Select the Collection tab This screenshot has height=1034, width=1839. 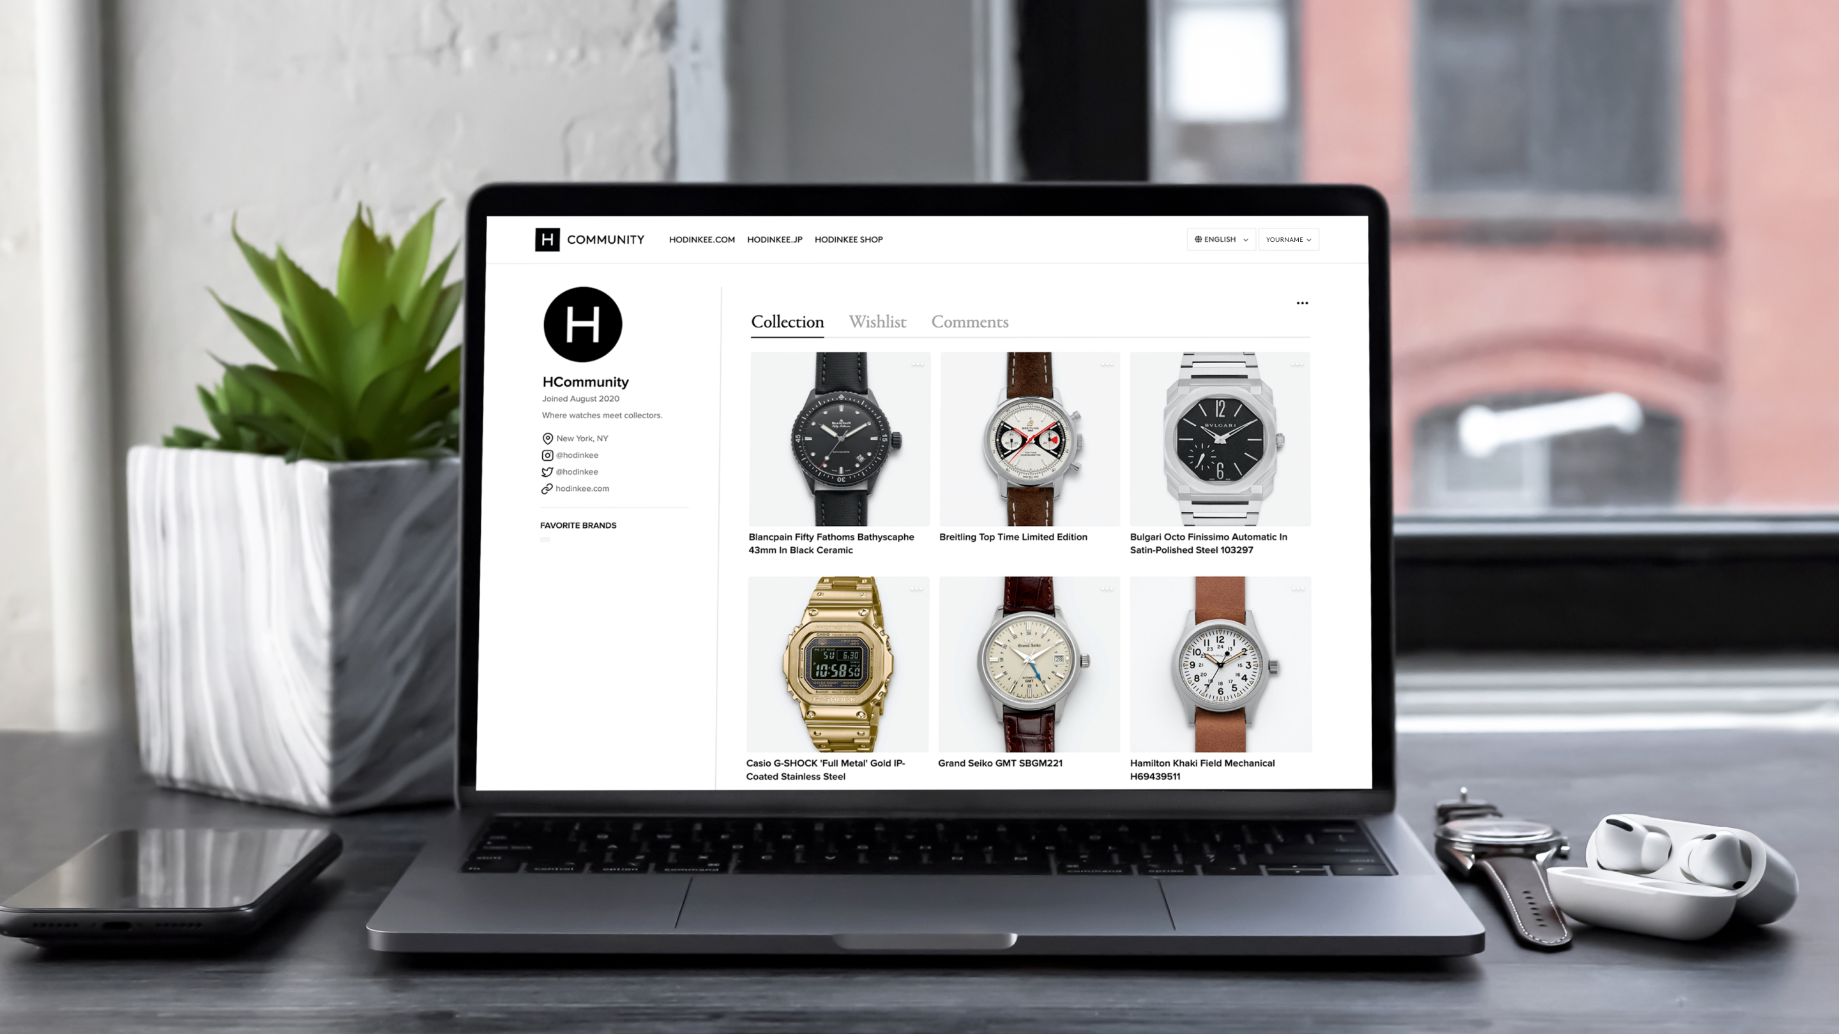pos(787,322)
